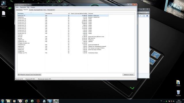Select the dwm.exe process row
This screenshot has width=184, height=103.
click(x=63, y=37)
